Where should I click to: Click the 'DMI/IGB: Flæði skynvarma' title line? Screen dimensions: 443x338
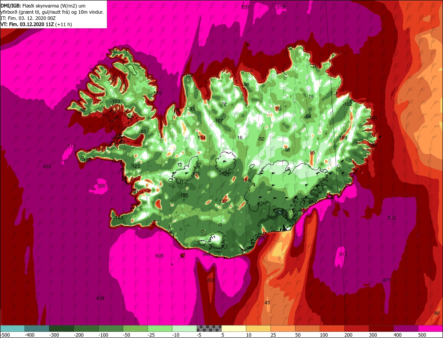[43, 5]
